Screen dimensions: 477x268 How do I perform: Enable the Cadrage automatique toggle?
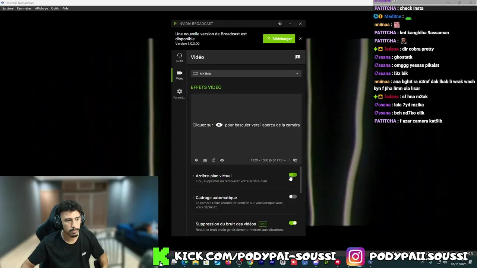[293, 197]
